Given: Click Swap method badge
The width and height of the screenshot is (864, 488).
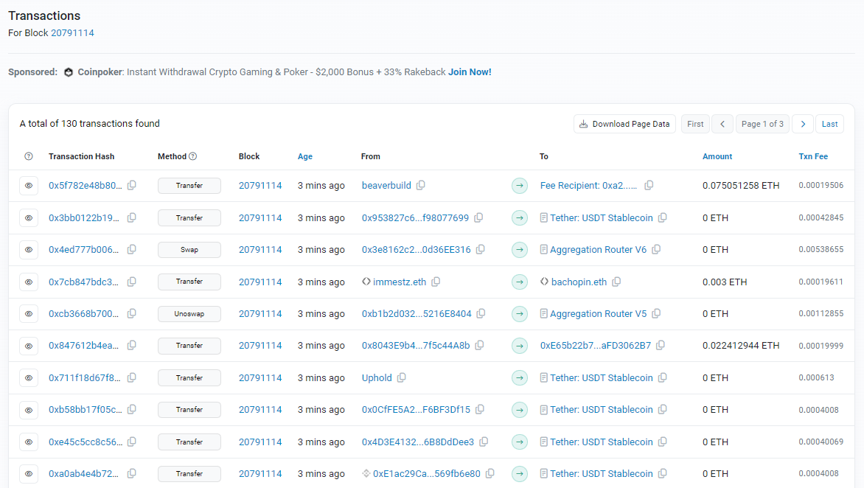Looking at the screenshot, I should tap(189, 250).
